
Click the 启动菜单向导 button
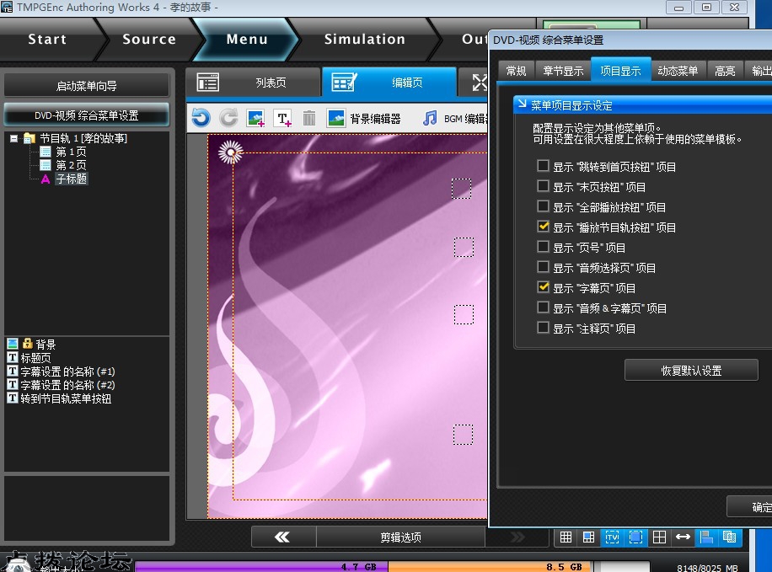click(x=86, y=84)
